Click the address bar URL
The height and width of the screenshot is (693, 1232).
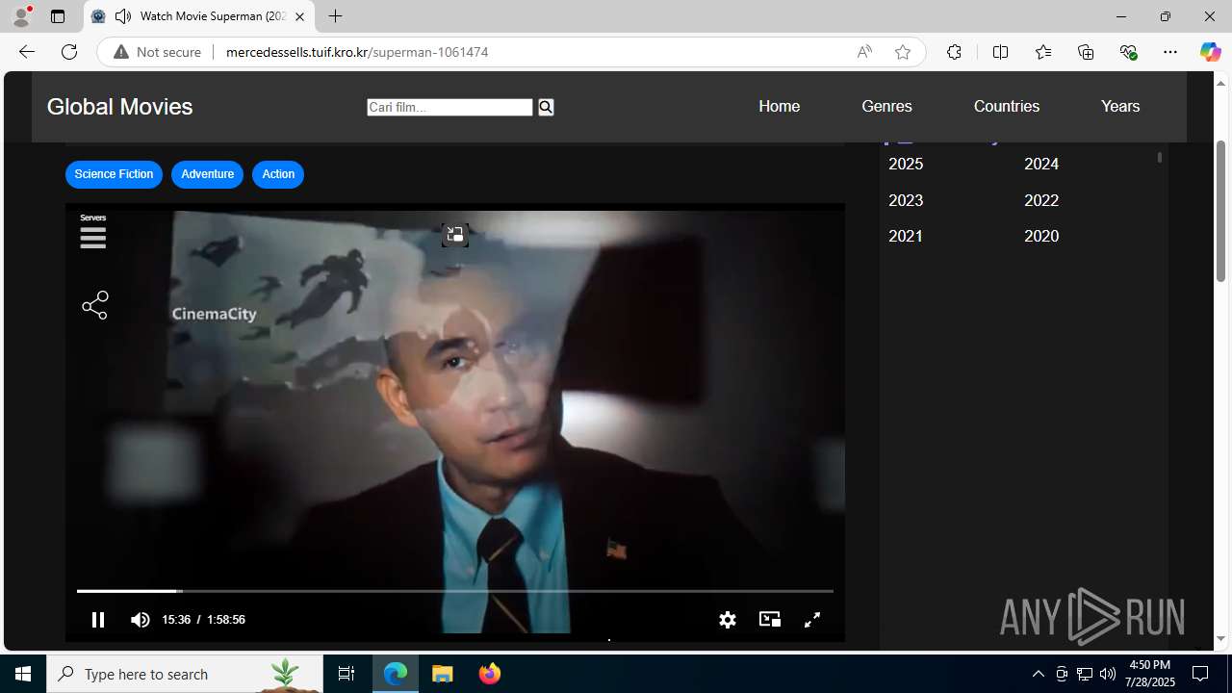[357, 52]
